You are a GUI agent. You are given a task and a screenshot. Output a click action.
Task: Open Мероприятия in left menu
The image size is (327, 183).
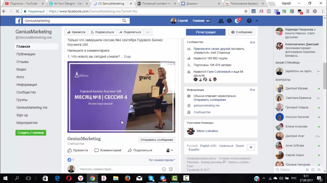[x=27, y=123]
